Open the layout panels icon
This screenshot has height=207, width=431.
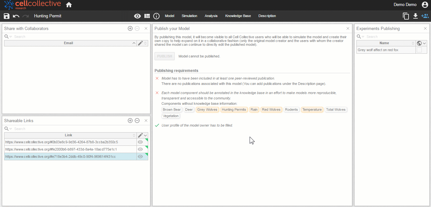coord(147,16)
